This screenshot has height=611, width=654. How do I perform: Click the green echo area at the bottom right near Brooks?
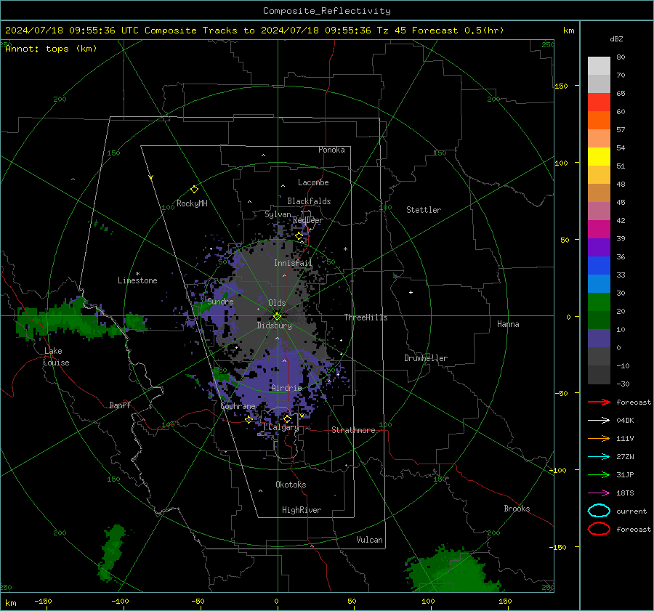(457, 570)
